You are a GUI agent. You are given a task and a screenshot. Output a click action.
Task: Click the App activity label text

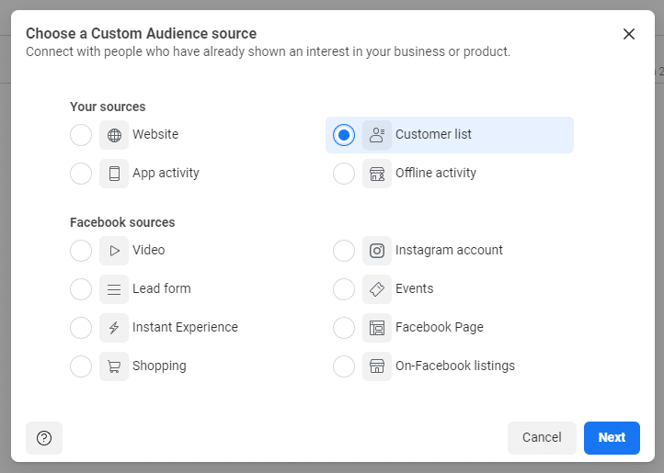click(x=166, y=173)
